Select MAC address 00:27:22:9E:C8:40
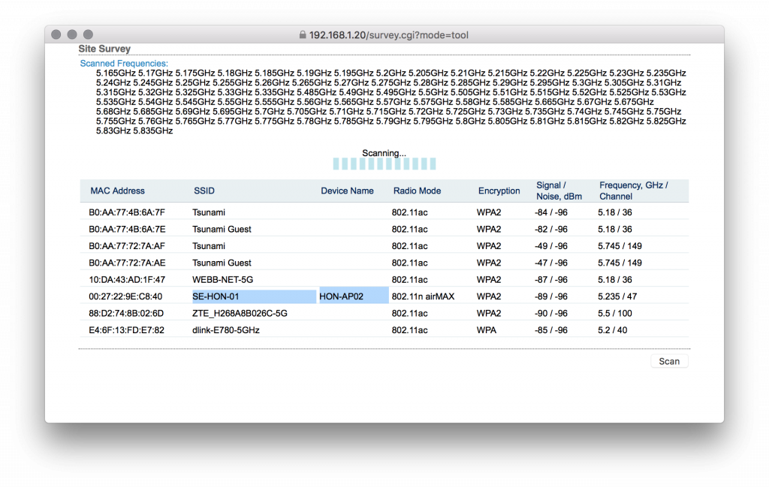The width and height of the screenshot is (769, 487). click(125, 296)
